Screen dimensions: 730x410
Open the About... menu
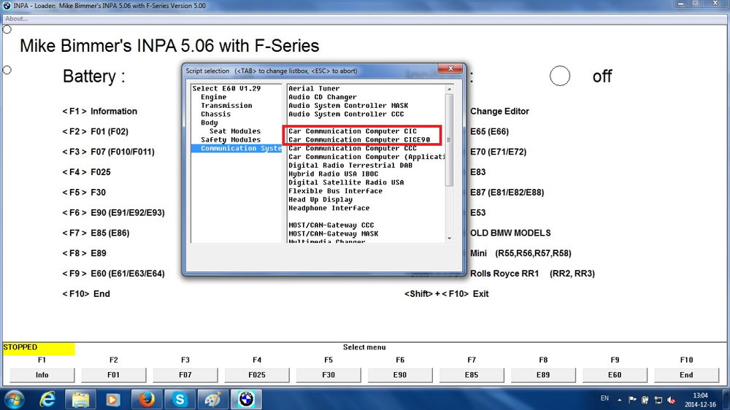coord(16,19)
